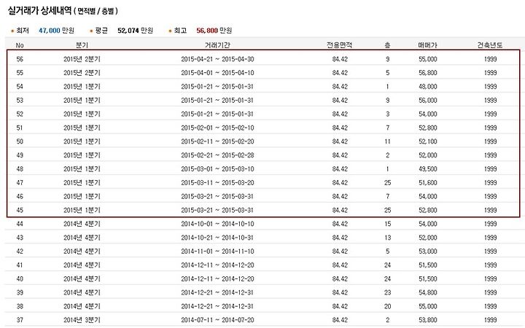Select row number 51 cell
The width and height of the screenshot is (525, 328).
pos(20,128)
